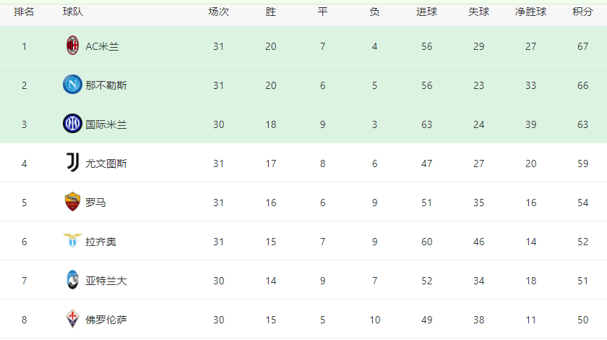Select the Fiorentina crest icon

coord(72,319)
